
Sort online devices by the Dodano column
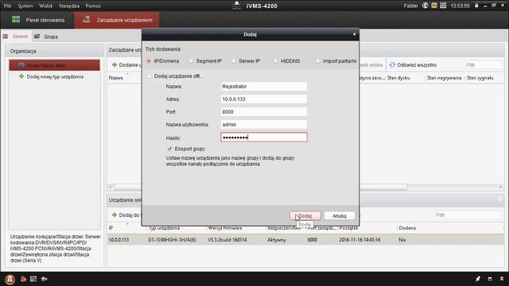408,228
